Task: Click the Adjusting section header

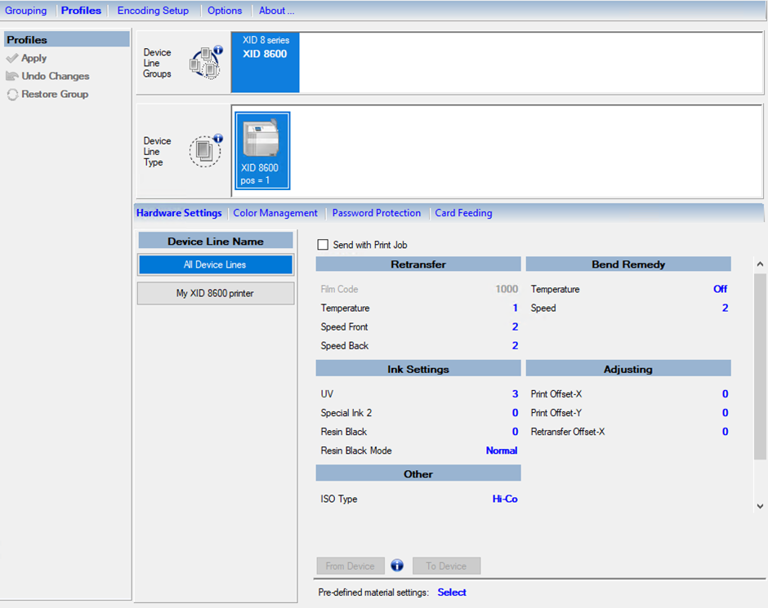Action: click(x=628, y=369)
